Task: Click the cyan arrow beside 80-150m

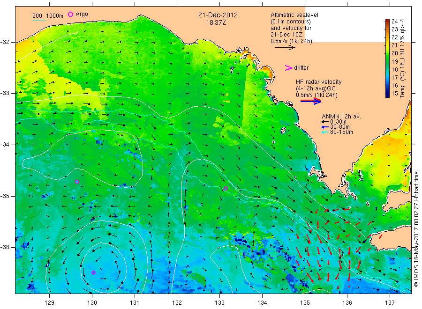Action: coord(325,132)
